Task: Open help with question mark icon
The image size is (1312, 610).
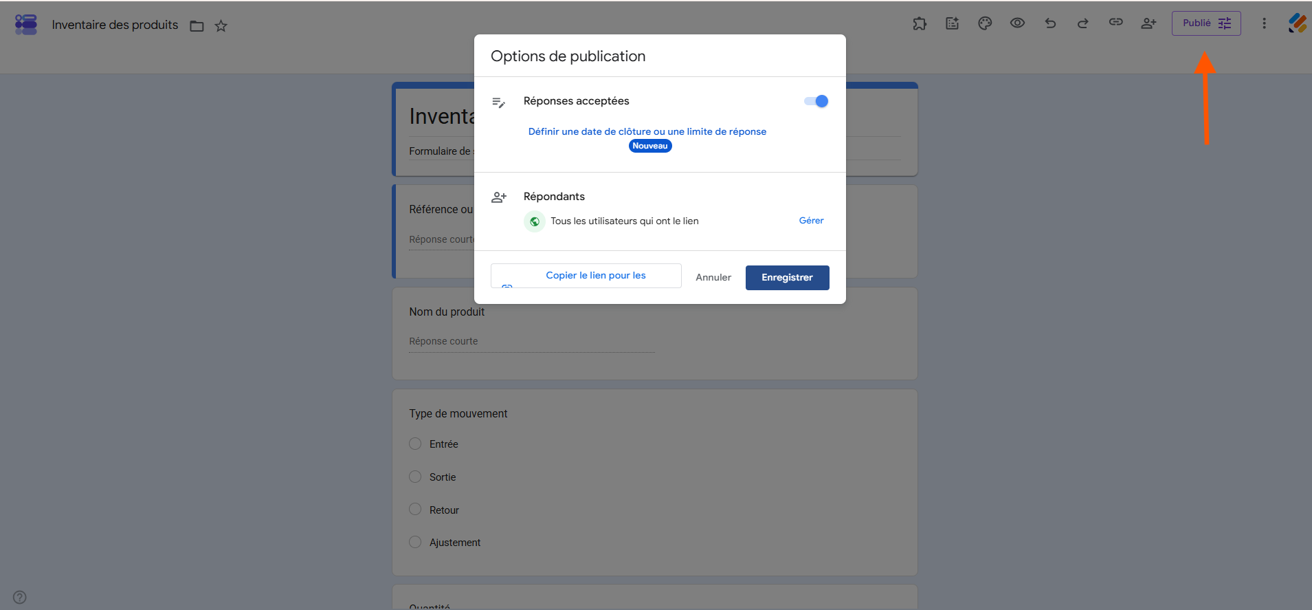Action: [x=20, y=597]
